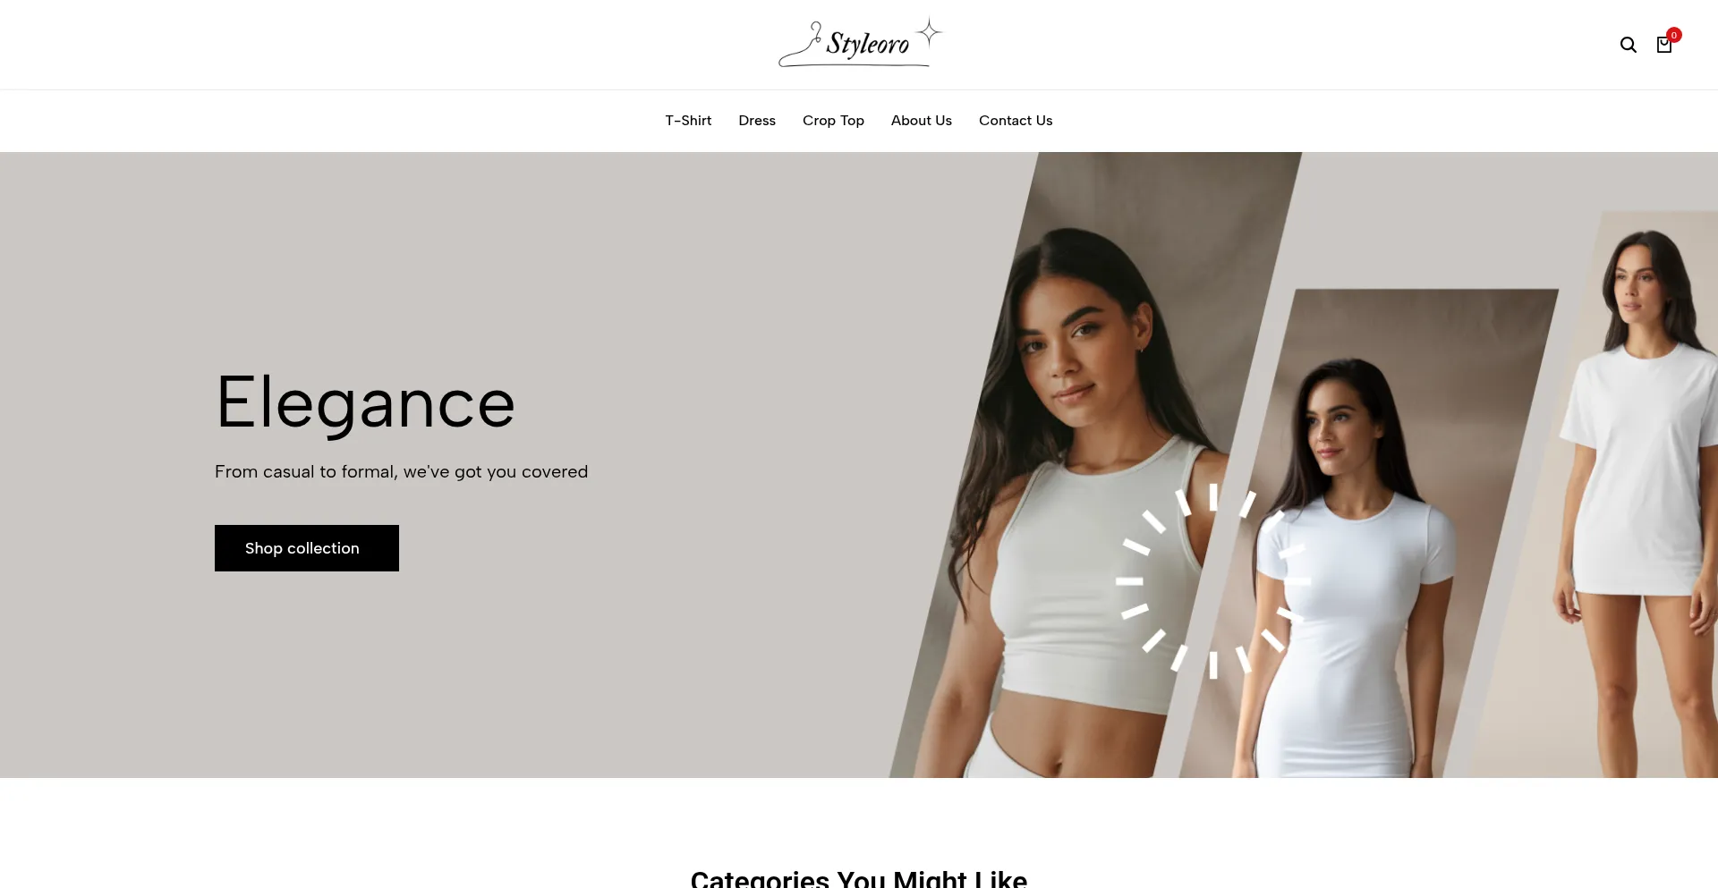Open the shopping cart icon
The image size is (1718, 888).
point(1663,46)
